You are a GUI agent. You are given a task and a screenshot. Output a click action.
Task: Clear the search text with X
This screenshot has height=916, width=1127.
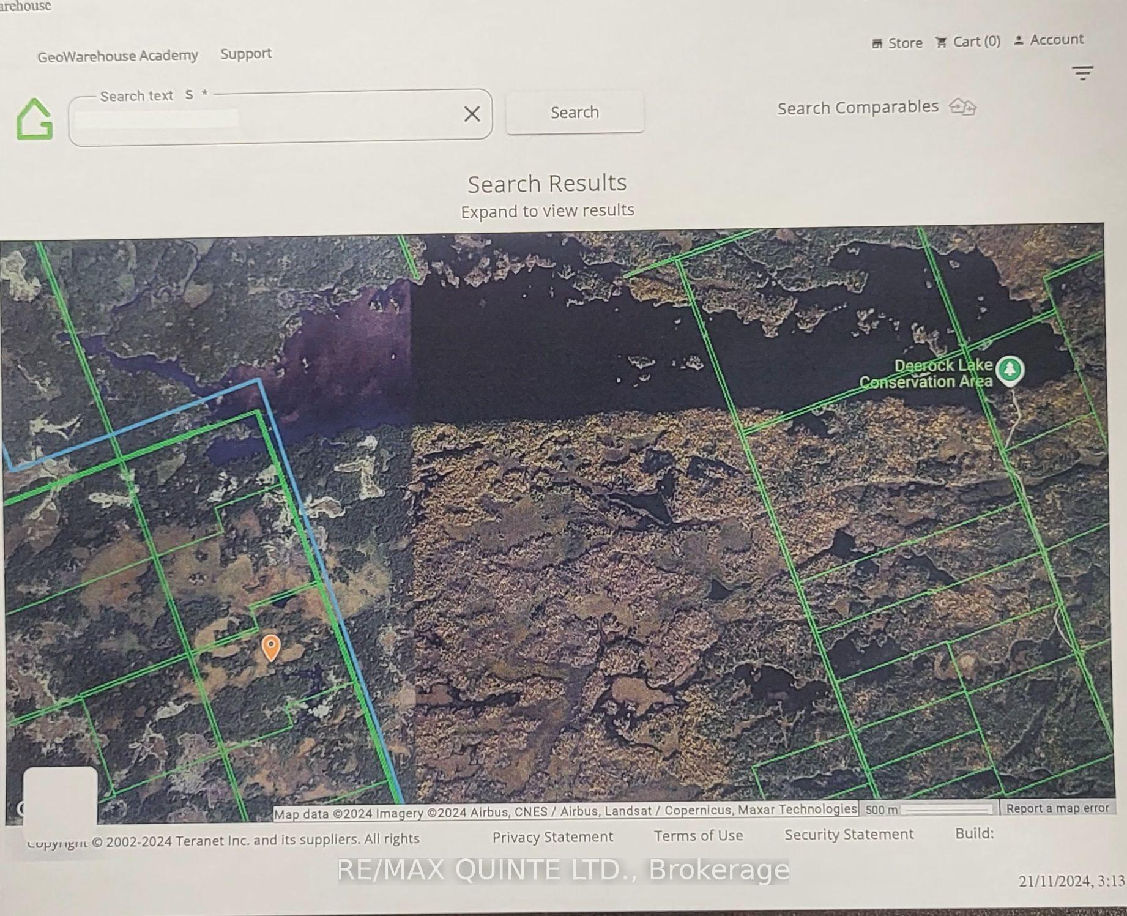click(472, 113)
